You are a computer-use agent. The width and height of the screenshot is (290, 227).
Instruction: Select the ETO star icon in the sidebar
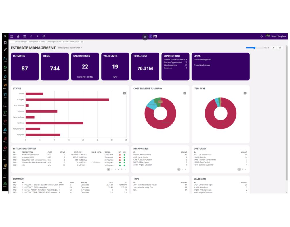(5, 94)
